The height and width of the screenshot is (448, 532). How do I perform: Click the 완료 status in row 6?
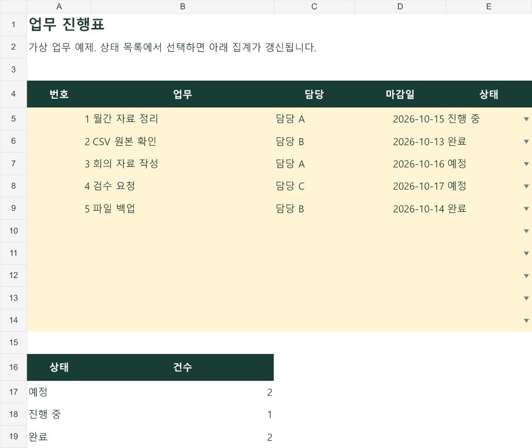click(457, 141)
